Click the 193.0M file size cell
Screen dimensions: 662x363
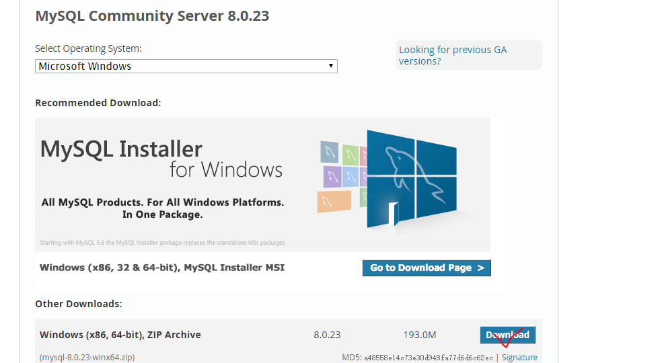[419, 335]
